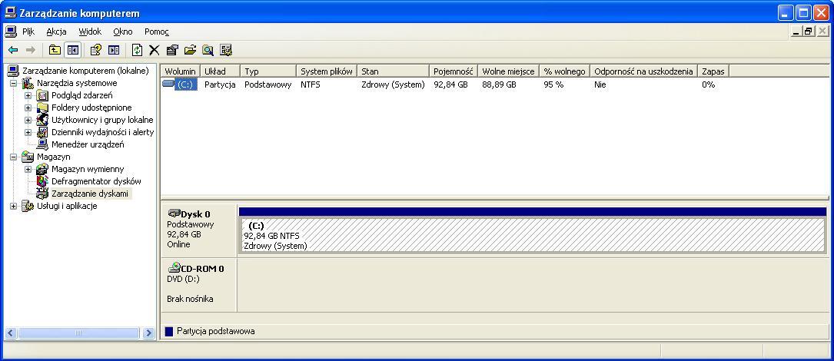This screenshot has width=834, height=361.
Task: Click the Zdrowy (System) status cell
Action: point(393,84)
